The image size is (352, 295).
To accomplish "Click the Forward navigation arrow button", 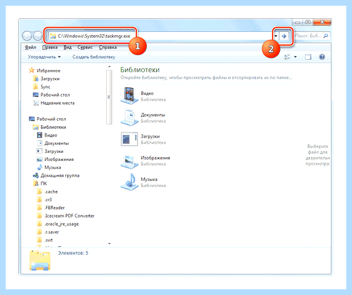I will coord(37,36).
